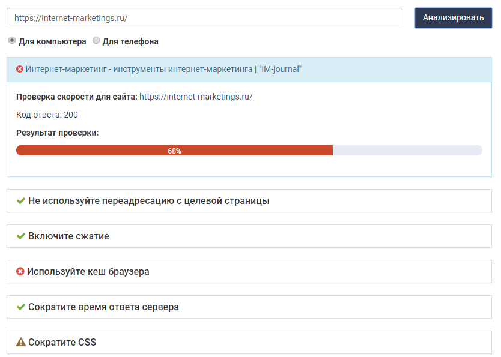Image resolution: width=501 pixels, height=357 pixels.
Task: Open the internet-marketings.ru link in results
Action: [x=196, y=97]
